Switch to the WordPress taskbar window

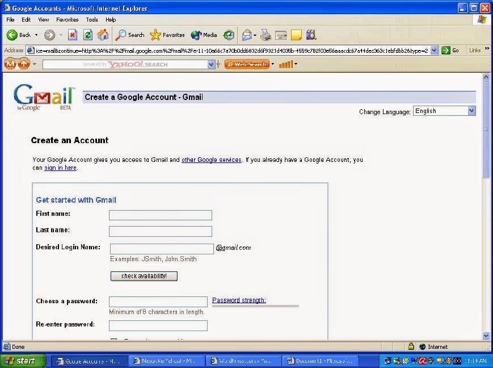[x=245, y=361]
